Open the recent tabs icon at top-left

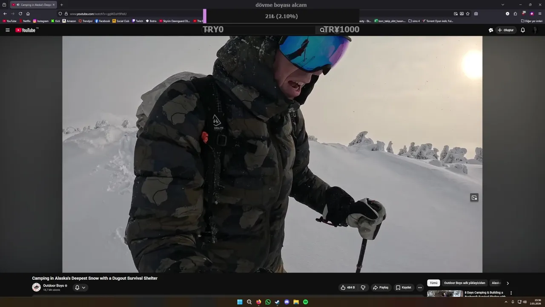pyautogui.click(x=4, y=5)
